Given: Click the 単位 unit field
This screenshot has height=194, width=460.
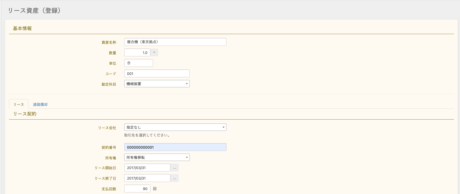Looking at the screenshot, I should click(x=138, y=63).
